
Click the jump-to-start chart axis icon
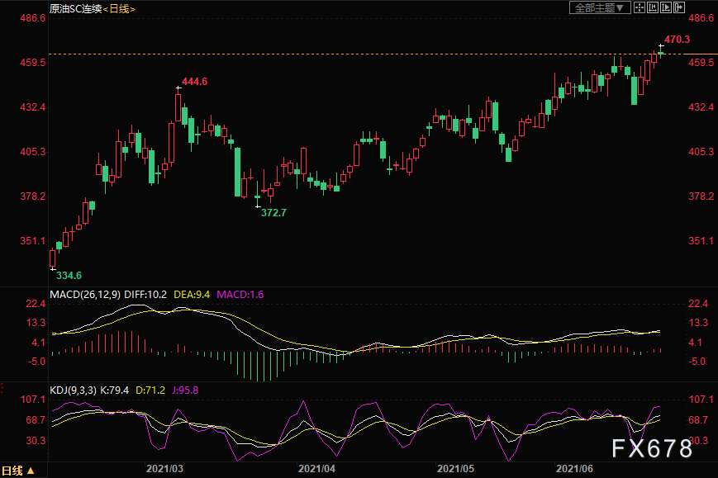point(653,7)
